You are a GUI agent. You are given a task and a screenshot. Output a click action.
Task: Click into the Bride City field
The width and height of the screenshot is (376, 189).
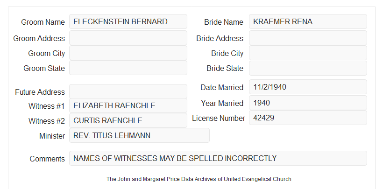(308, 53)
